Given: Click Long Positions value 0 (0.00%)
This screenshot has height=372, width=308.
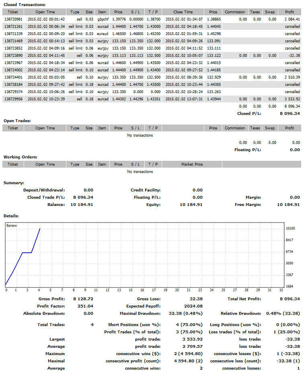Looking at the screenshot, I should tap(288, 324).
